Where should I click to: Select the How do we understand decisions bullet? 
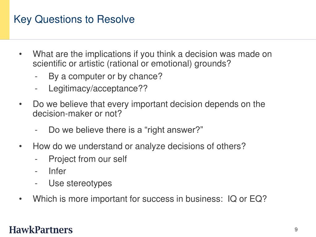pyautogui.click(x=139, y=146)
